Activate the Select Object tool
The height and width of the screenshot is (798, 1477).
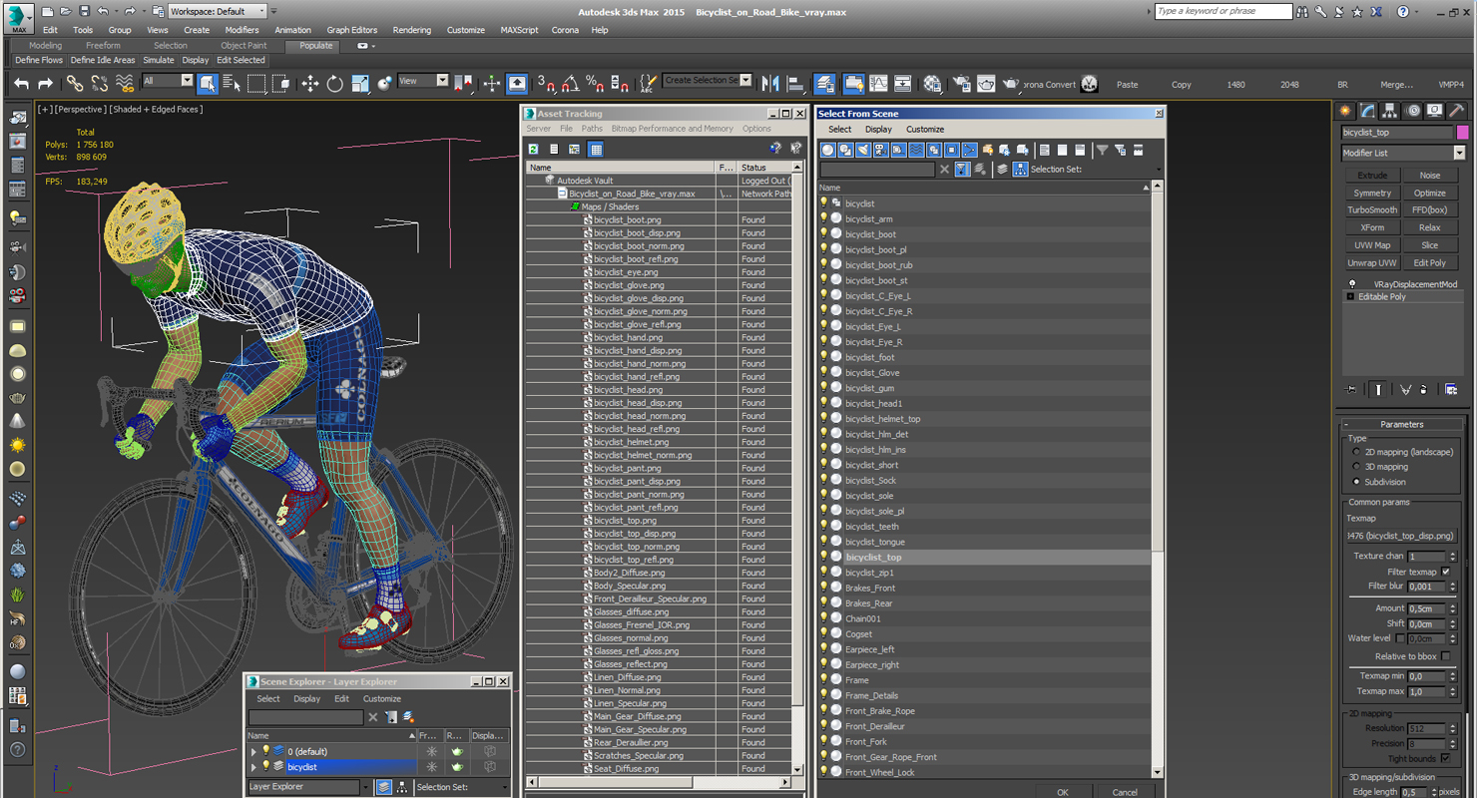pos(208,84)
